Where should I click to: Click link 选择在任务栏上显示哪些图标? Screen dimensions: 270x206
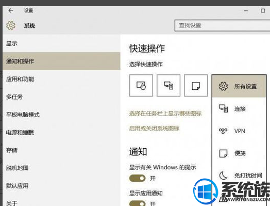(165, 114)
